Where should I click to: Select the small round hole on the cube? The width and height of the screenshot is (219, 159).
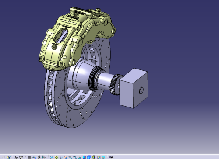point(141,90)
